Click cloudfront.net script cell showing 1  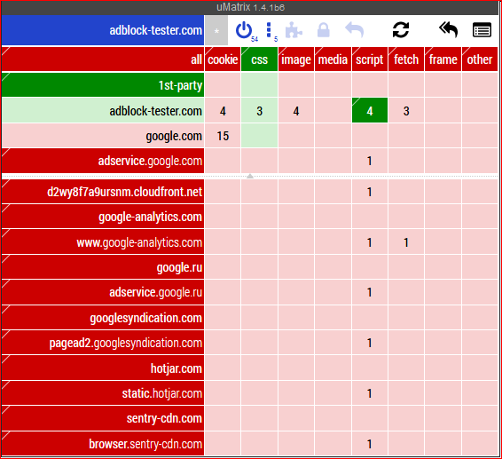pos(370,192)
